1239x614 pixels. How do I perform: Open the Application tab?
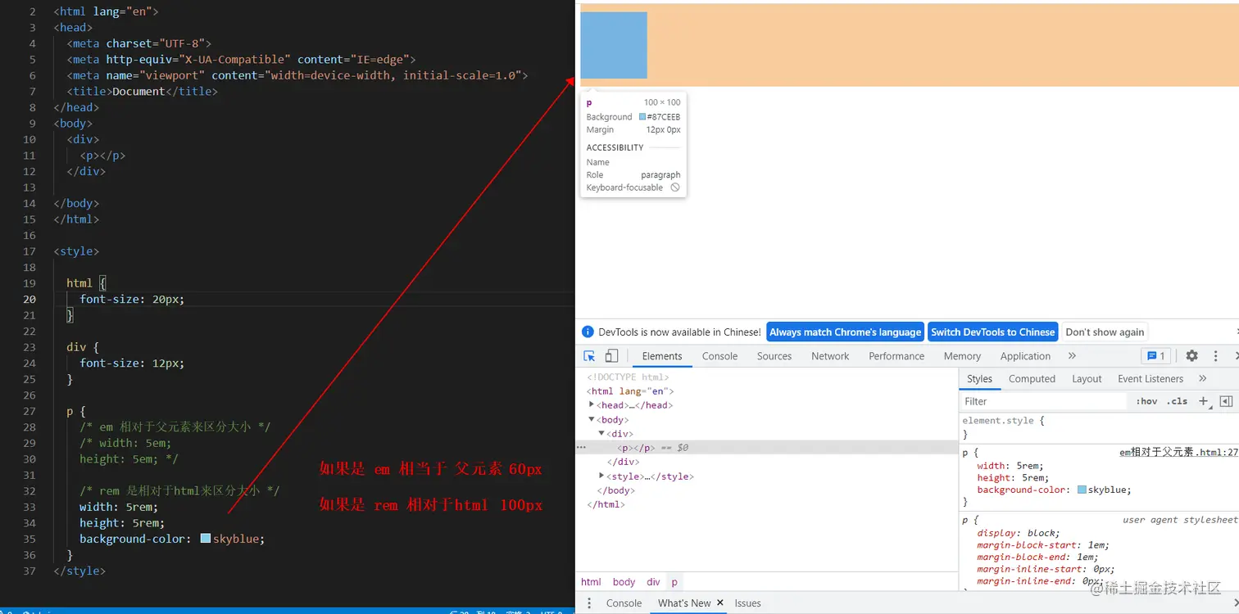(1025, 356)
